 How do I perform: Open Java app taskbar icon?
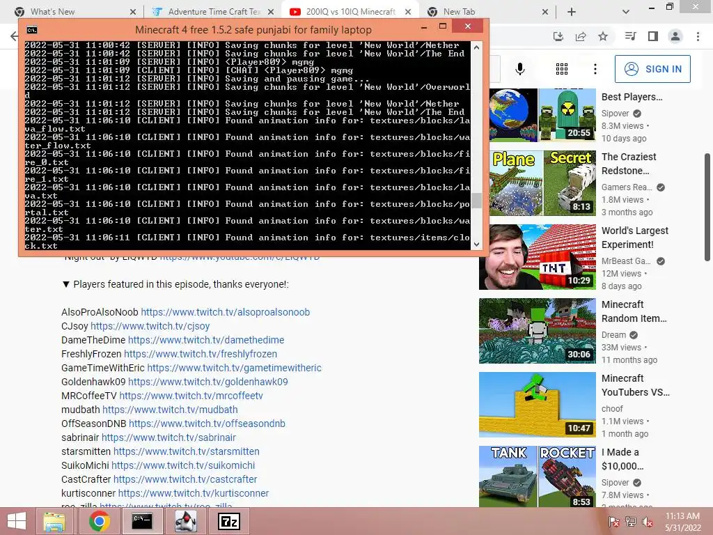pyautogui.click(x=187, y=521)
